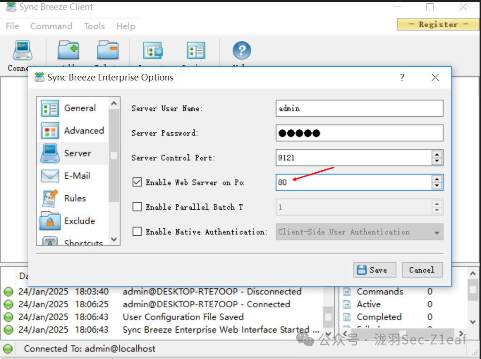
Task: Open the Options toolbar icon
Action: [196, 51]
